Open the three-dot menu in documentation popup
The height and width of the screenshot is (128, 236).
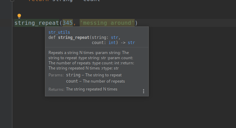(x=144, y=91)
